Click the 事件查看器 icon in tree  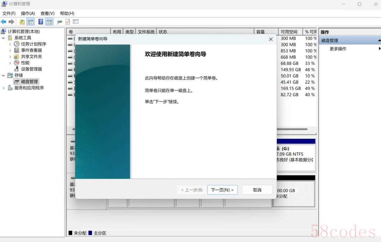pyautogui.click(x=17, y=50)
